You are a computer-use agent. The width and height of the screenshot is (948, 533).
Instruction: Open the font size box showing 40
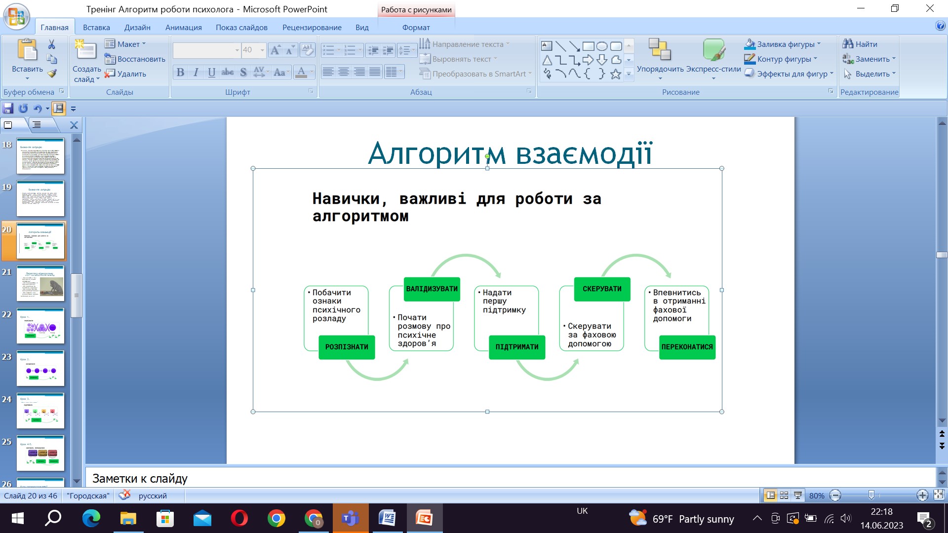click(253, 50)
